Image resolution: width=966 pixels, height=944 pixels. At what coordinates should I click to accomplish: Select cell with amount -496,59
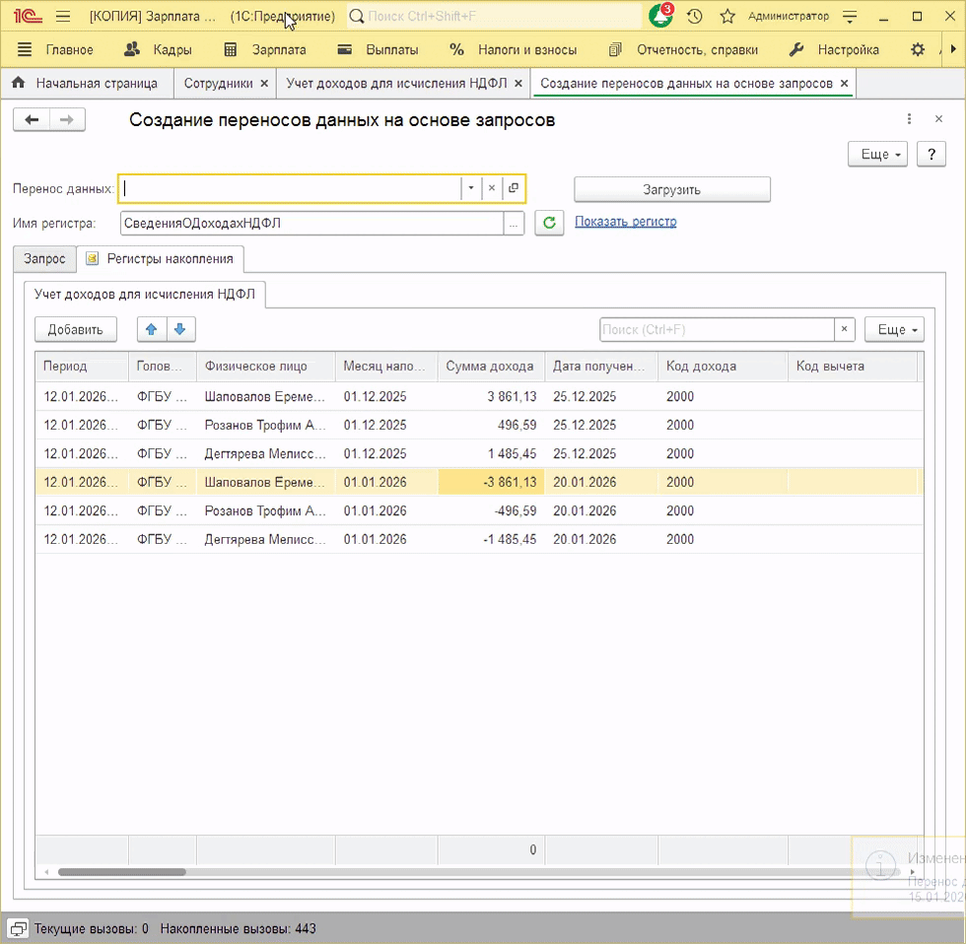tap(491, 511)
